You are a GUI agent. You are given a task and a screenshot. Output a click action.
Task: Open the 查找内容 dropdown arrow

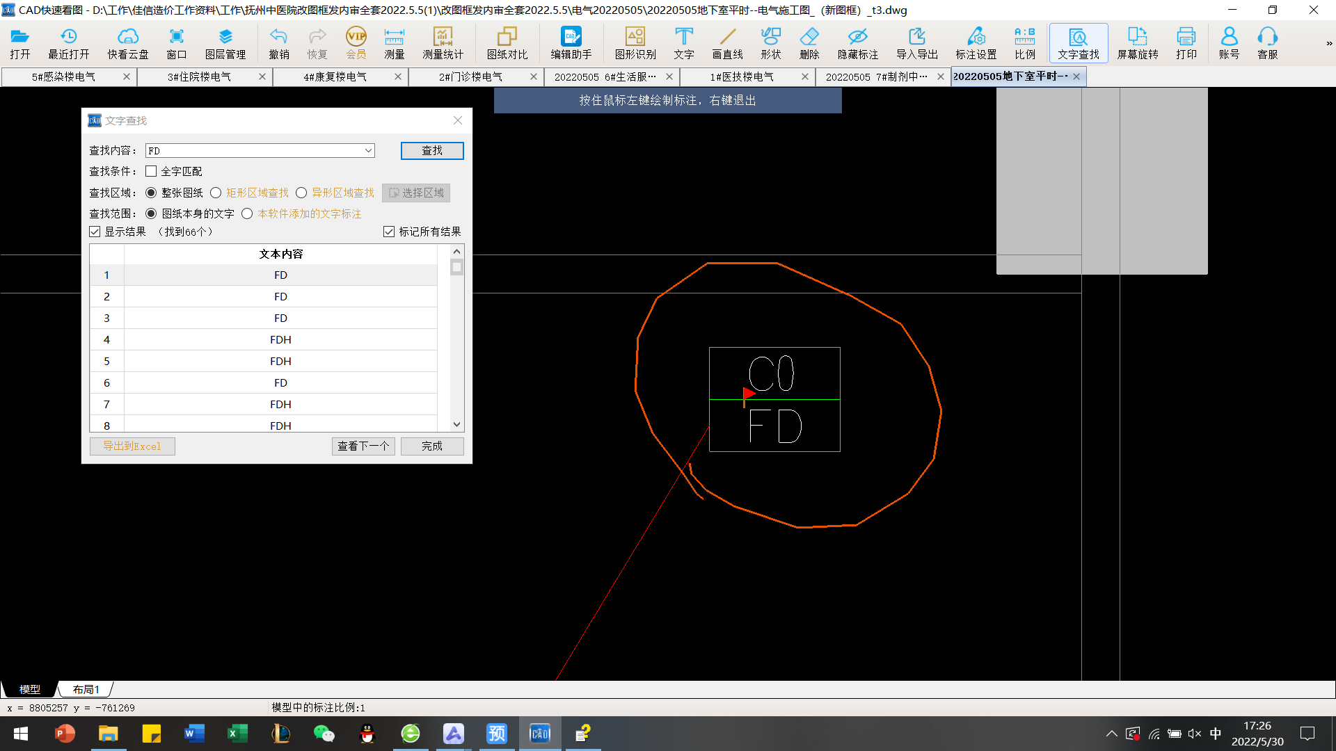pyautogui.click(x=368, y=150)
